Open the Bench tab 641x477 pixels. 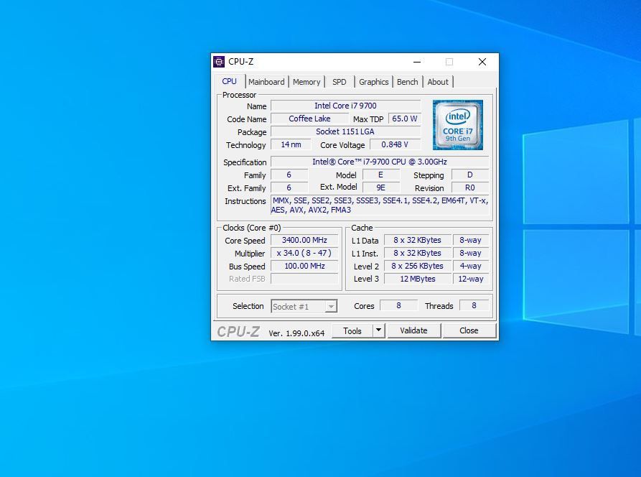click(x=407, y=82)
